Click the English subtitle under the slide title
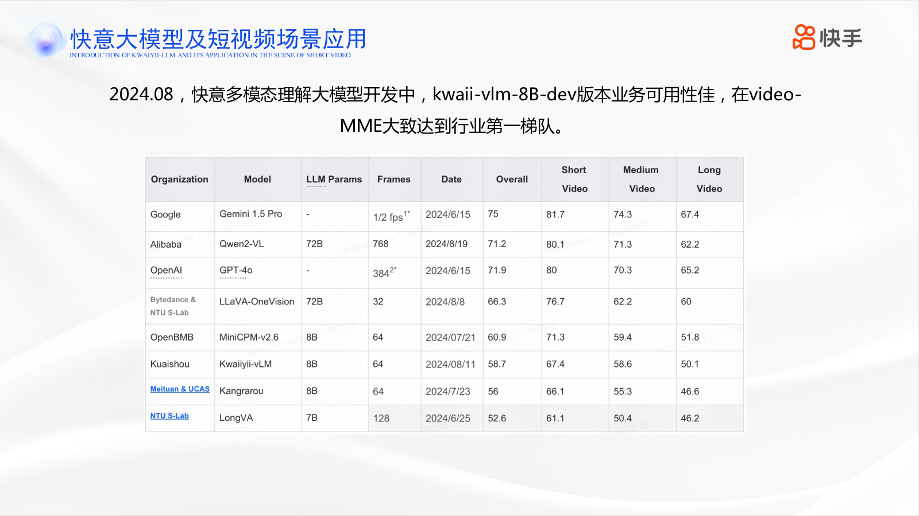Screen dimensions: 919x516 (x=211, y=55)
